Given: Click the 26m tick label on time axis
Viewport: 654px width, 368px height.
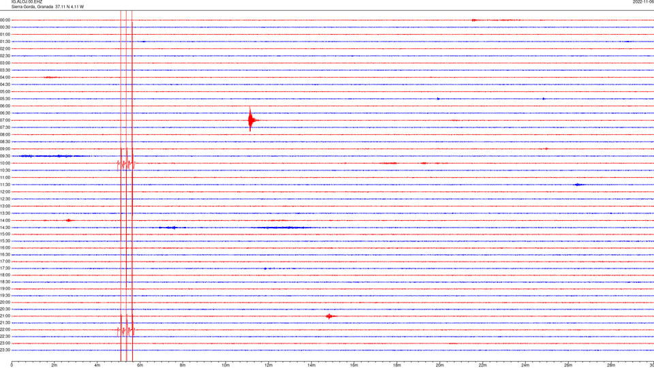Looking at the screenshot, I should (x=568, y=365).
